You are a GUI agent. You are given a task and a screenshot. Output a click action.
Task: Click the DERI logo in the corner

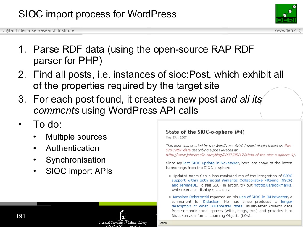286,14
